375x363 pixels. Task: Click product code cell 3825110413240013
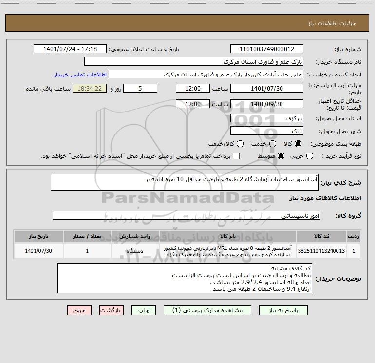click(x=321, y=251)
